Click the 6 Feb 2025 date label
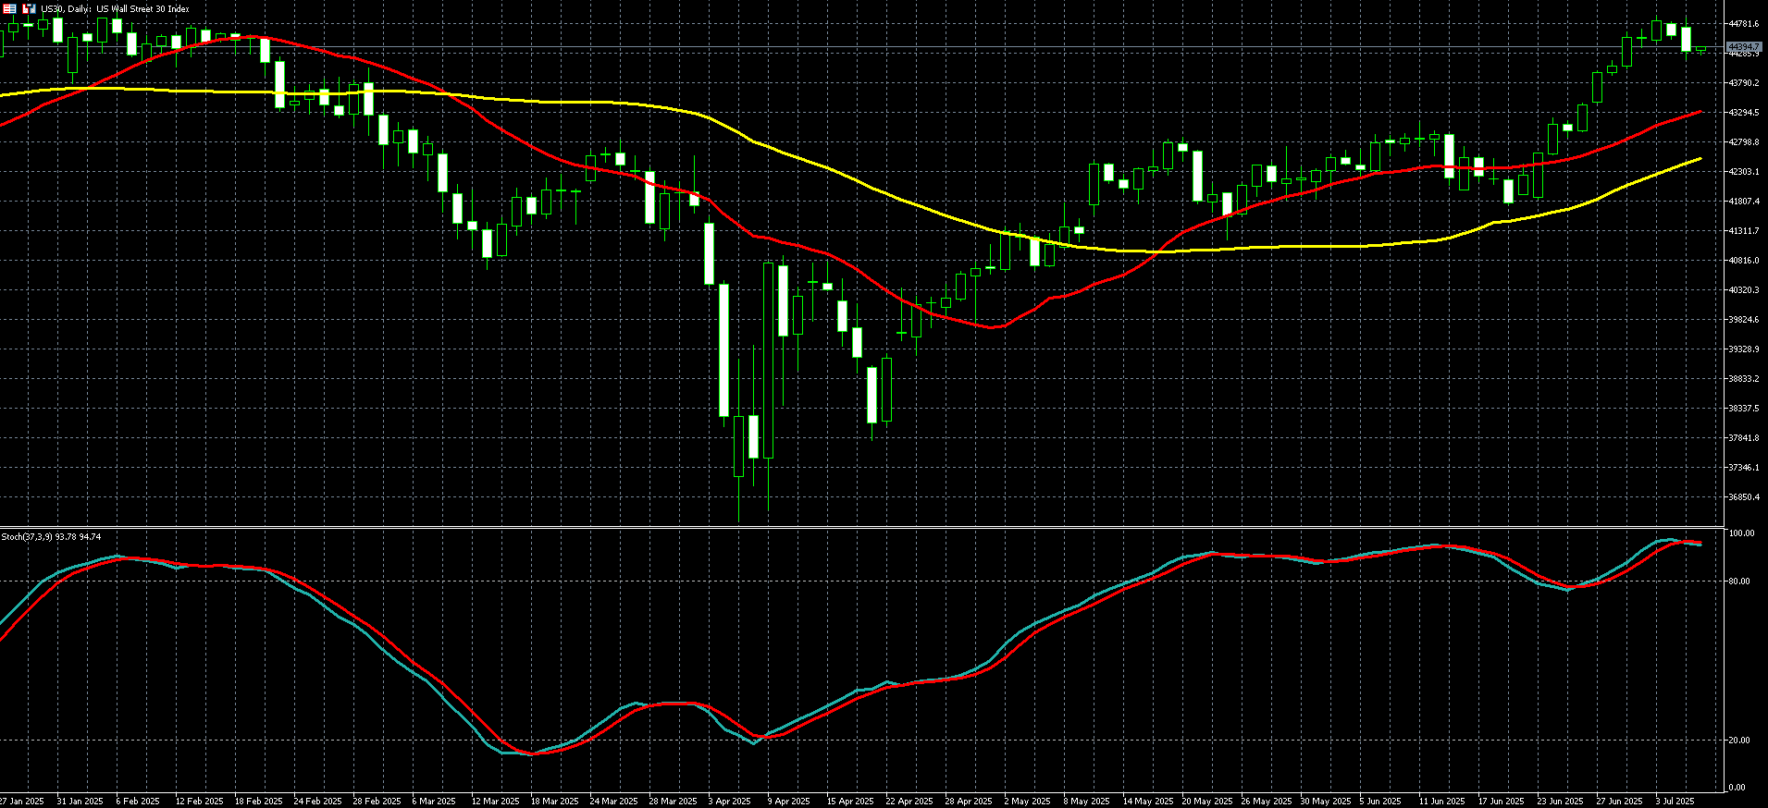 (138, 801)
